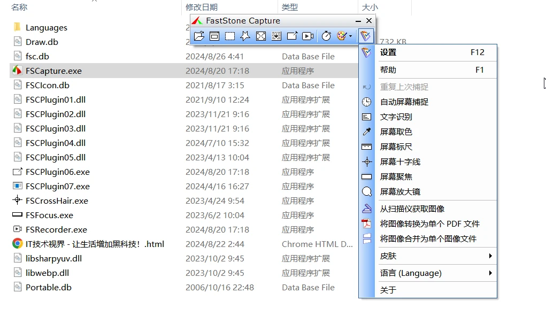Select the IT技术视界 html file
This screenshot has height=324, width=546.
pos(95,244)
